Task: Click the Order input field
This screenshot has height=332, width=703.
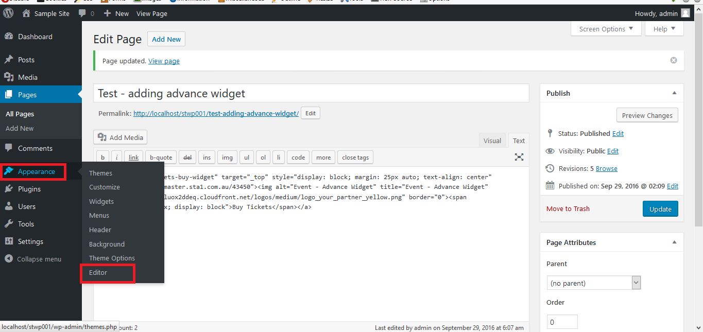Action: point(562,322)
